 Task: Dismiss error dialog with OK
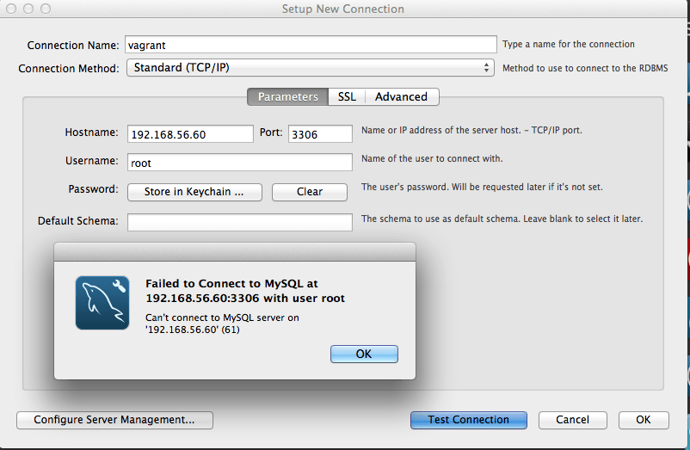tap(364, 354)
